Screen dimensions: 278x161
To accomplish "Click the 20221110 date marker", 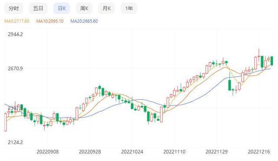I will click(174, 152).
